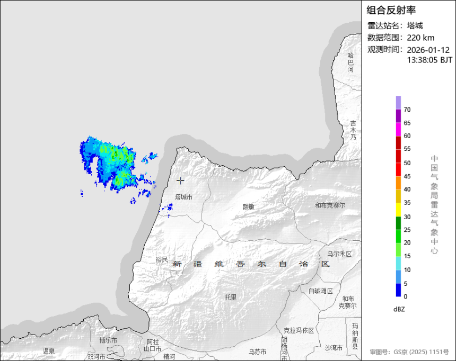Click legend value 45

point(407,176)
